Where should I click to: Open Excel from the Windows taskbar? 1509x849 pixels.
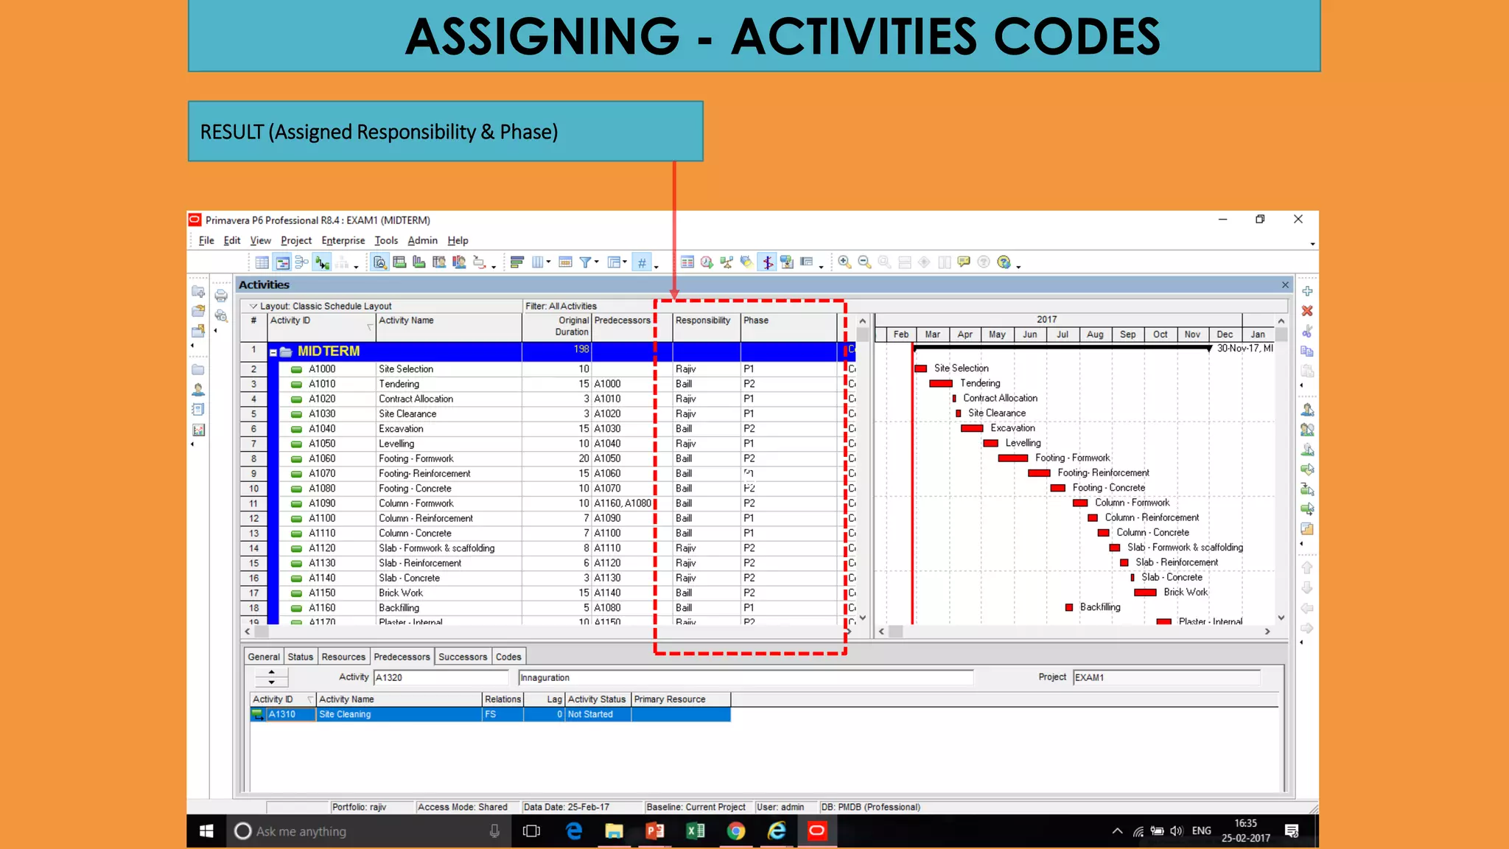695,831
